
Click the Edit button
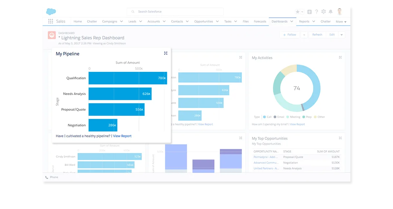click(332, 35)
